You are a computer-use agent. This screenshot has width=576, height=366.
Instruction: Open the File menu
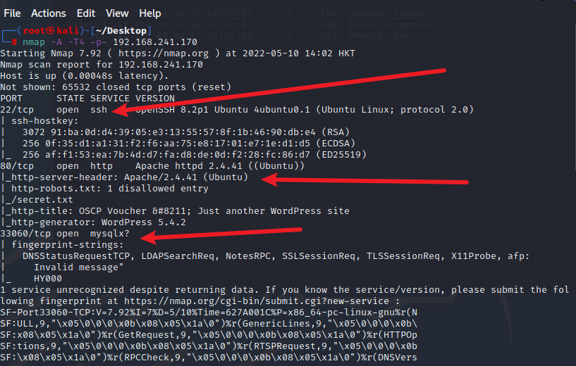pos(12,13)
